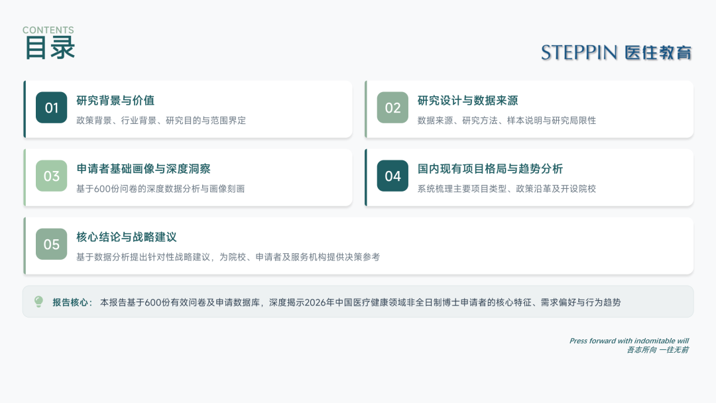Click the 02 number badge
The image size is (716, 403).
coord(392,107)
